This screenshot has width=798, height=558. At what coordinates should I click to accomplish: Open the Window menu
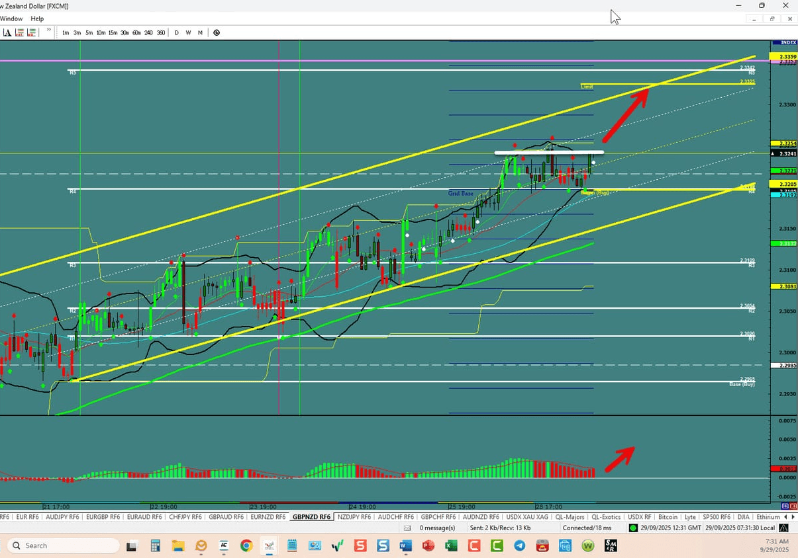[11, 19]
